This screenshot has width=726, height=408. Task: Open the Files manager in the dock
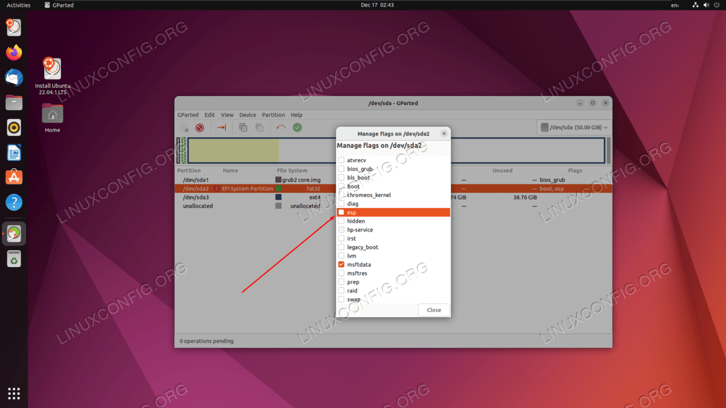click(x=14, y=102)
